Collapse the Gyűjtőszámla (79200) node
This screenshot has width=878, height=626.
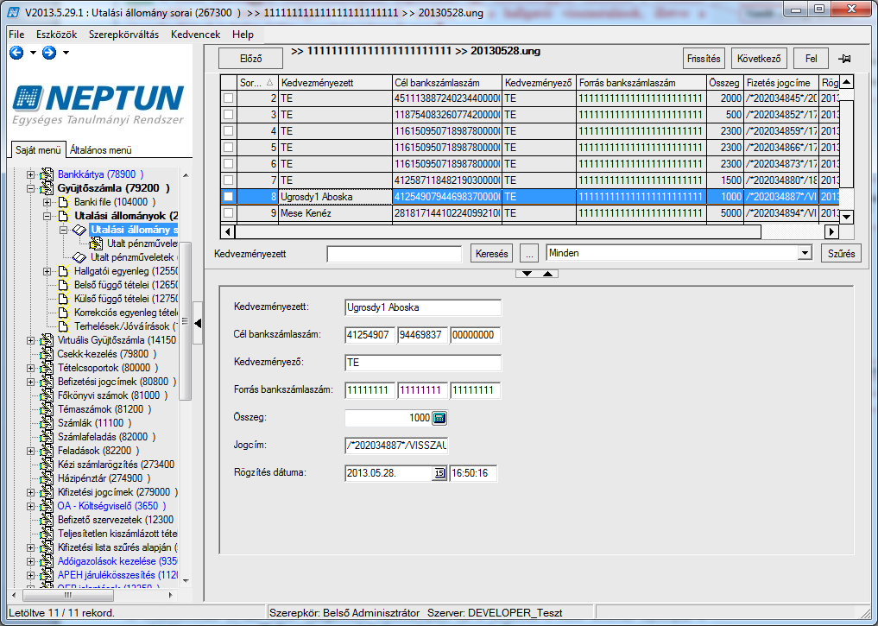coord(31,189)
